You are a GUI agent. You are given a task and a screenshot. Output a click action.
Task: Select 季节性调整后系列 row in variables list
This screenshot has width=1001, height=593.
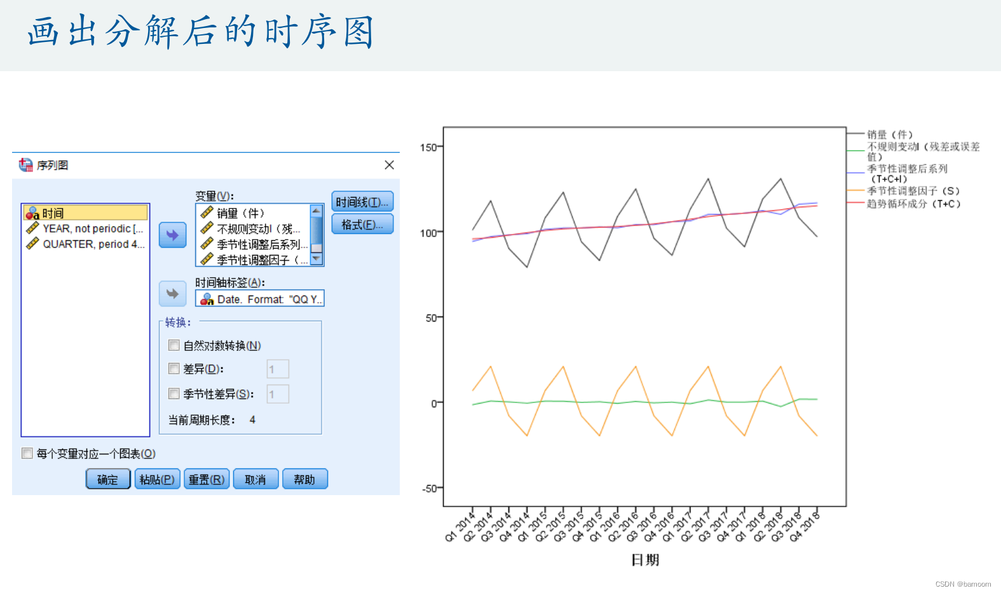coord(253,243)
